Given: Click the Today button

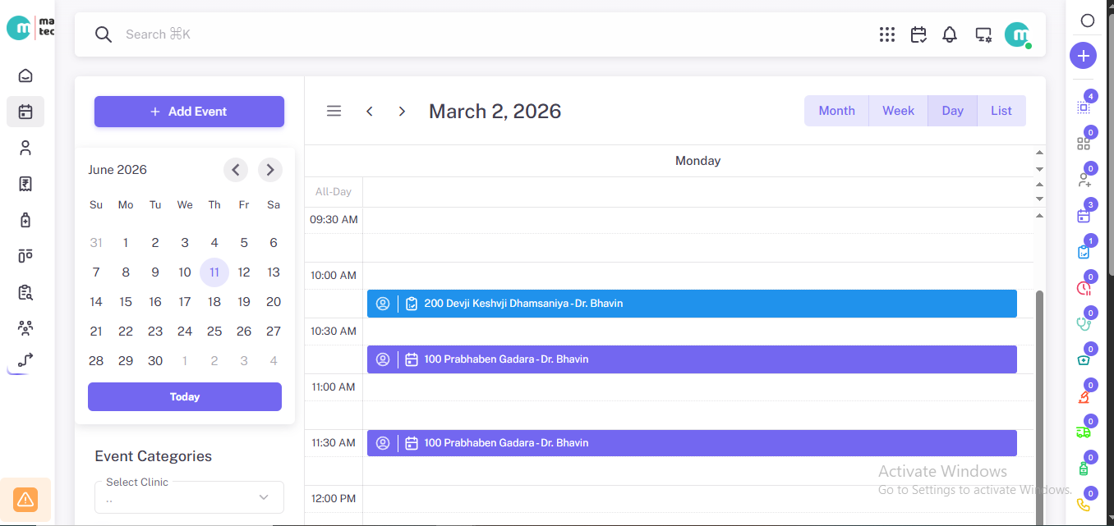Looking at the screenshot, I should point(185,396).
